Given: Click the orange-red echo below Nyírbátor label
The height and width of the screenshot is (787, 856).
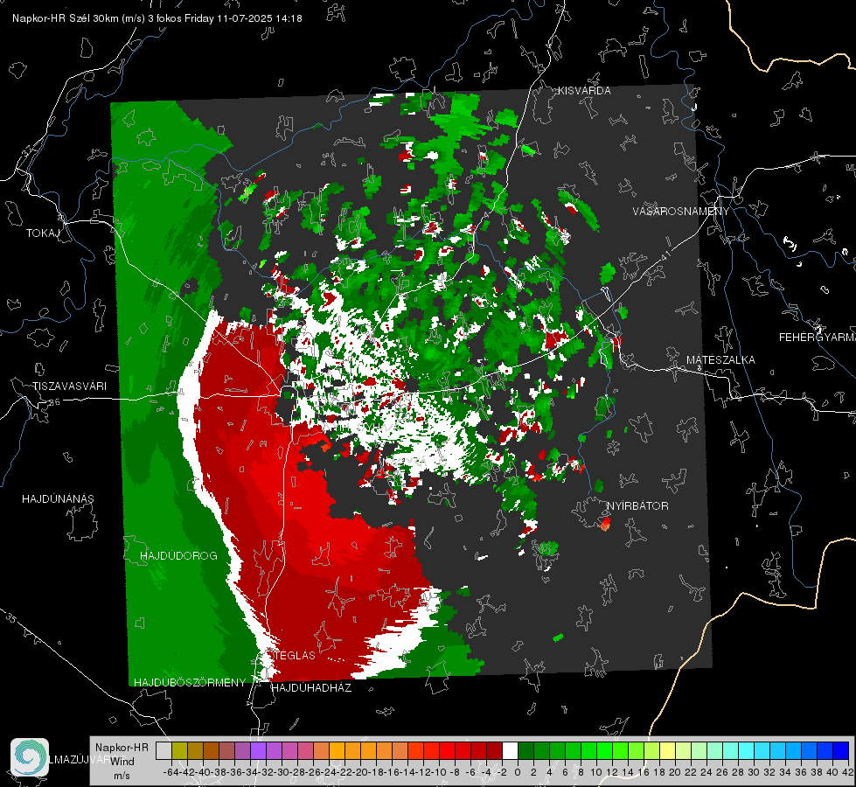Looking at the screenshot, I should pyautogui.click(x=605, y=525).
